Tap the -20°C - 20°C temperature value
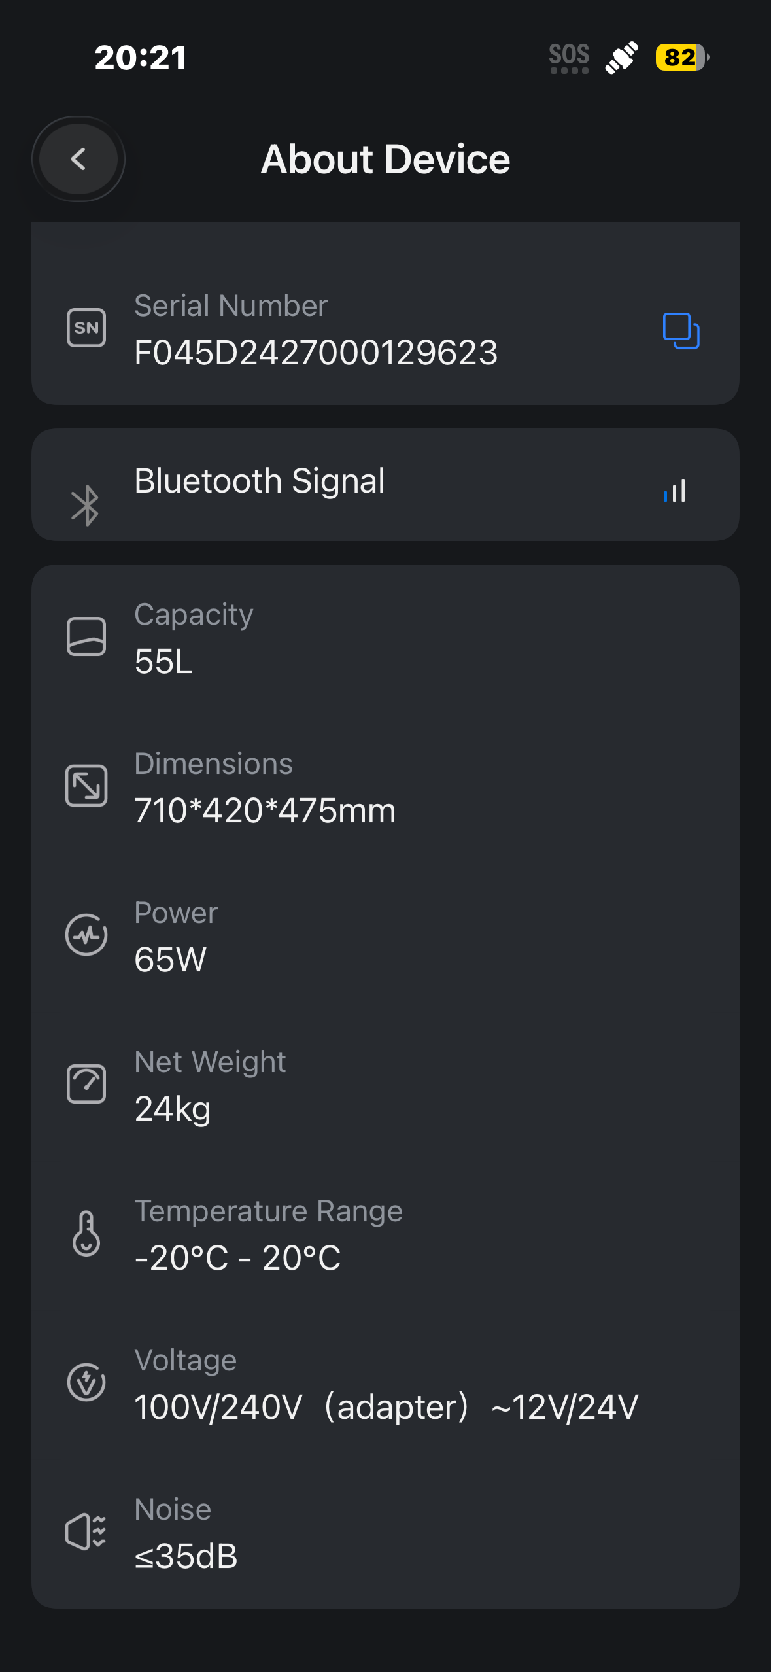 tap(237, 1258)
